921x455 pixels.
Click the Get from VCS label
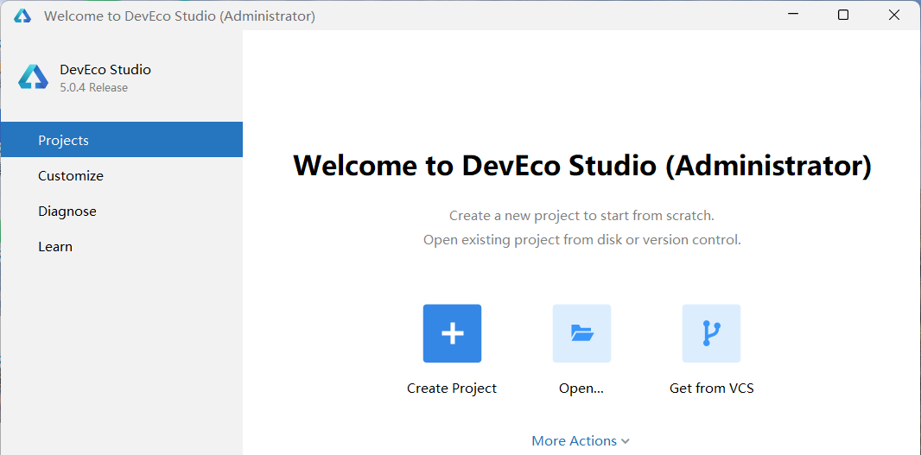711,388
